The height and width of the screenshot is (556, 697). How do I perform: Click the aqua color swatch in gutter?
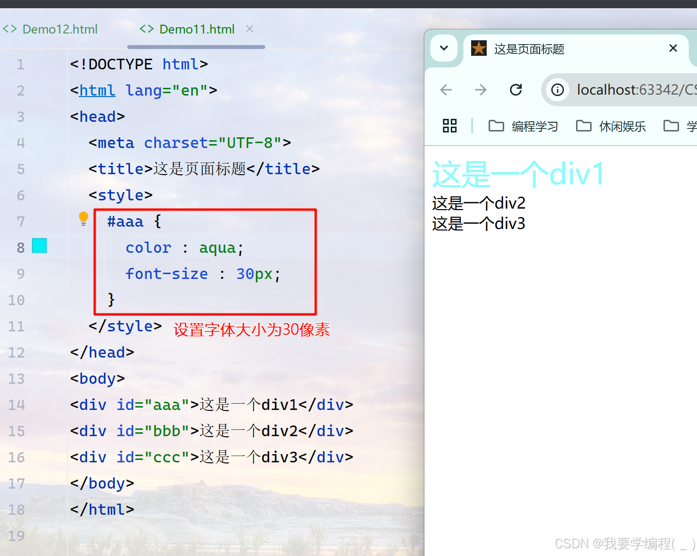point(39,246)
